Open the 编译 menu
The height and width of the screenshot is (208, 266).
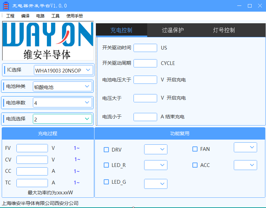(x=25, y=16)
